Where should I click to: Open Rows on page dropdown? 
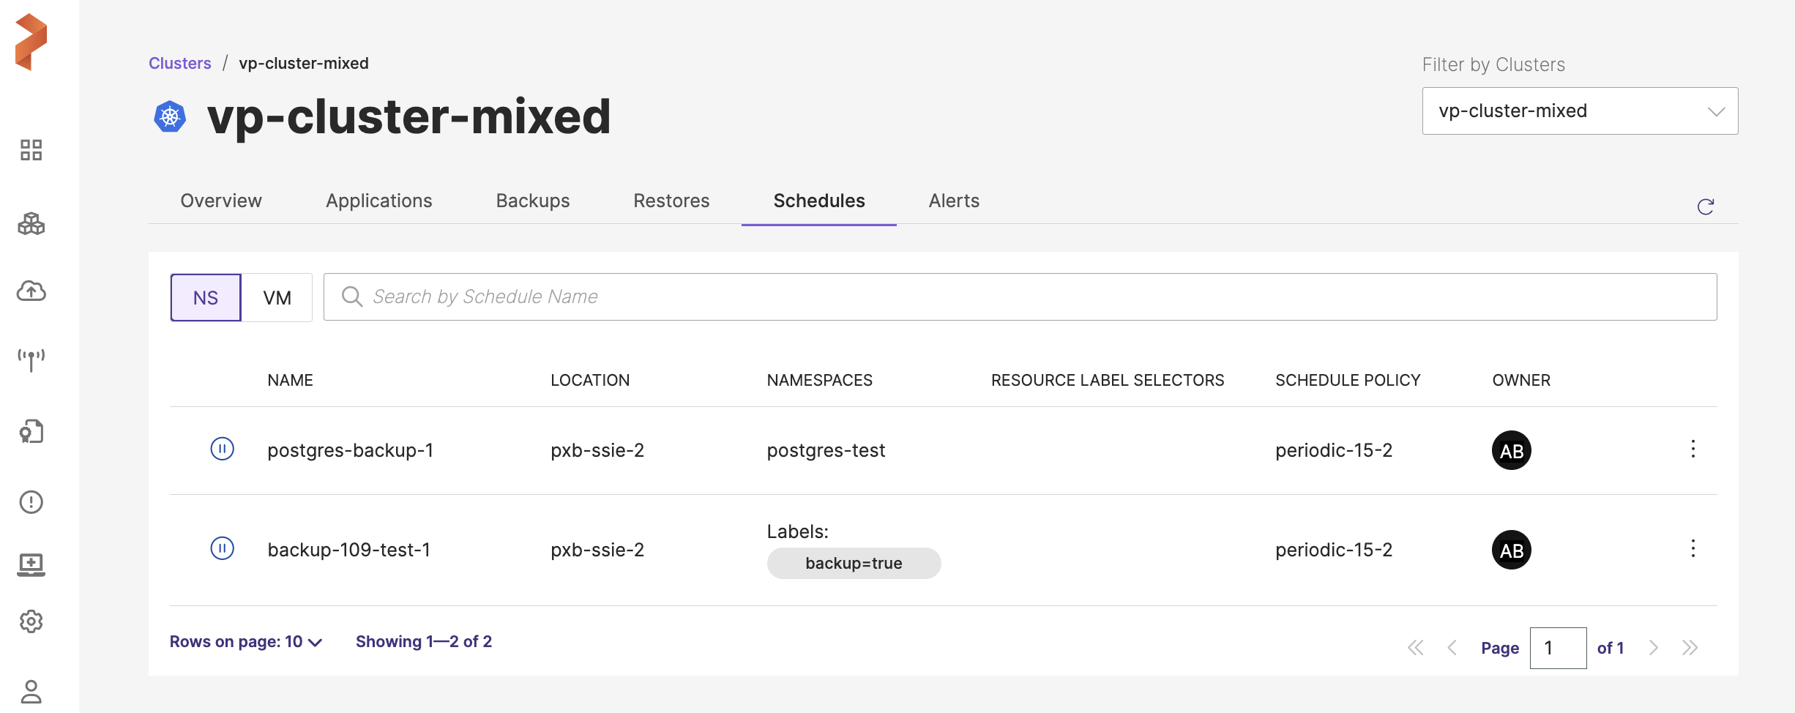(x=246, y=642)
